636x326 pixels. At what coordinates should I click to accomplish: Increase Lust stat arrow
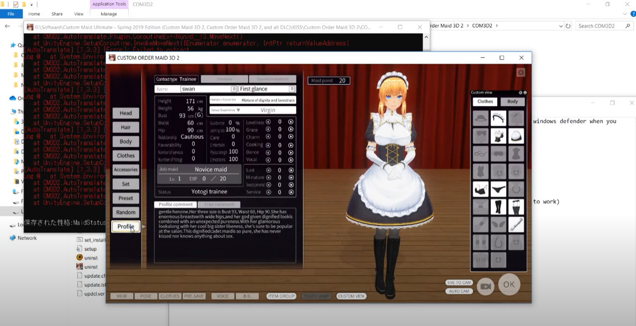(291, 170)
